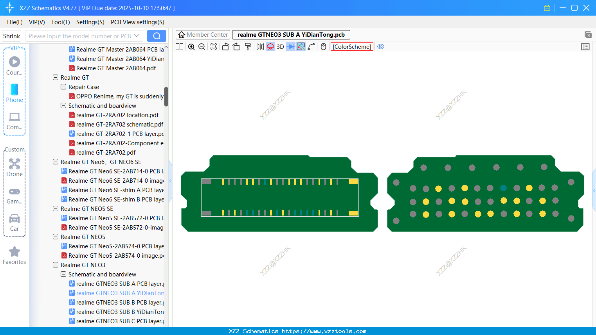Open the Member Center tab

click(203, 35)
